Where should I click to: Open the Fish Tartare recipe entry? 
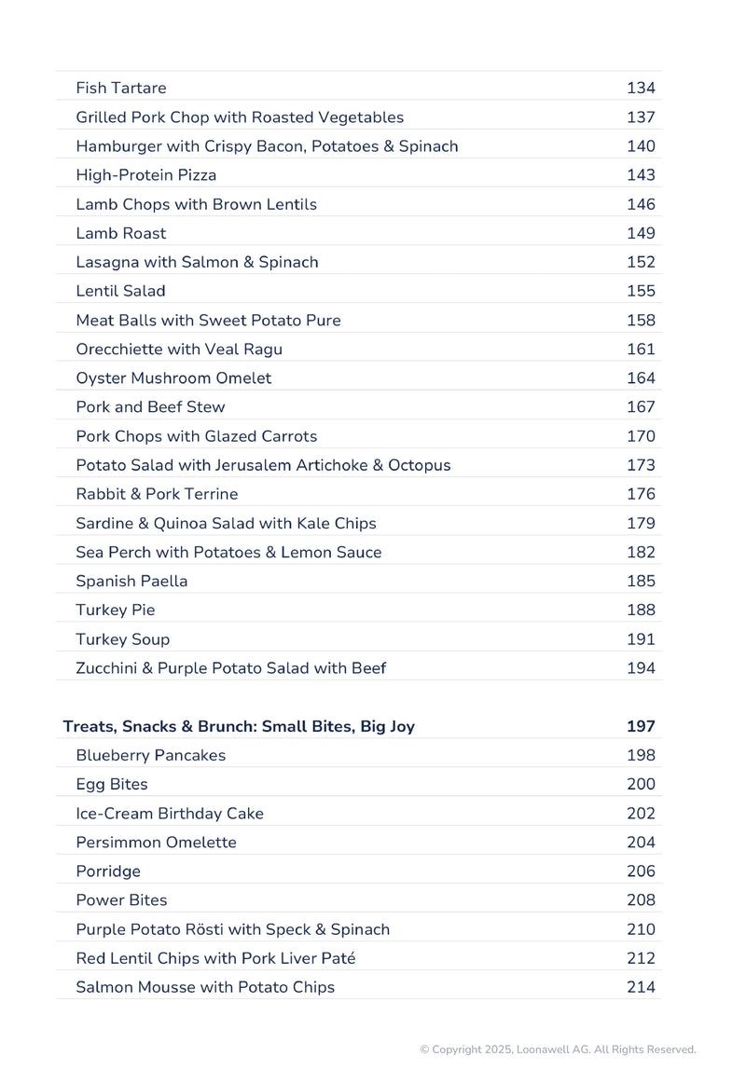coord(121,89)
